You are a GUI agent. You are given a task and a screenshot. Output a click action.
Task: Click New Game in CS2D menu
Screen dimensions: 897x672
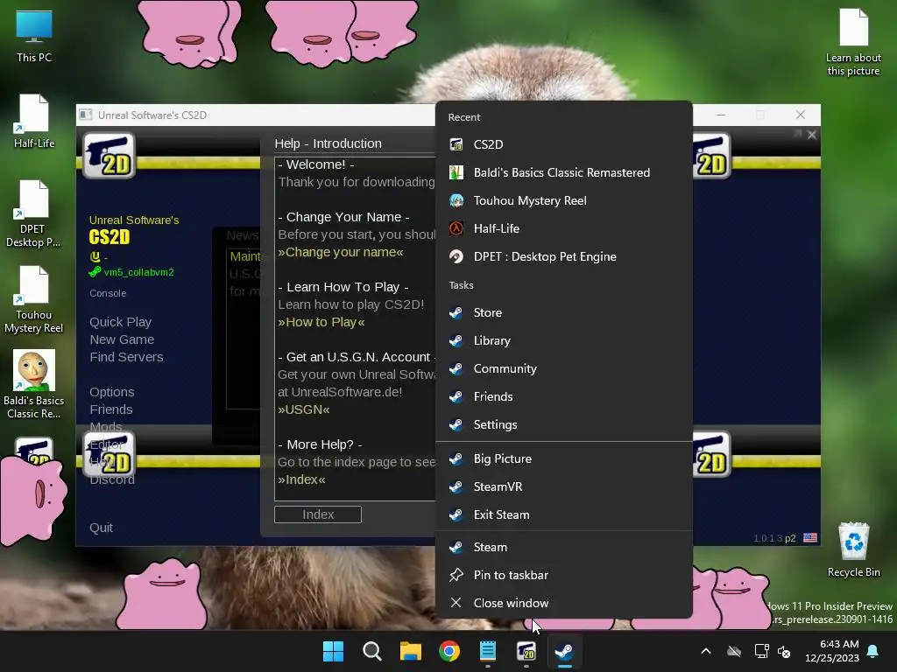(x=122, y=339)
